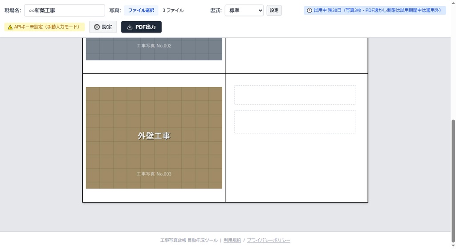Choose photos with ファイル選択 button
Image resolution: width=456 pixels, height=249 pixels.
click(141, 11)
